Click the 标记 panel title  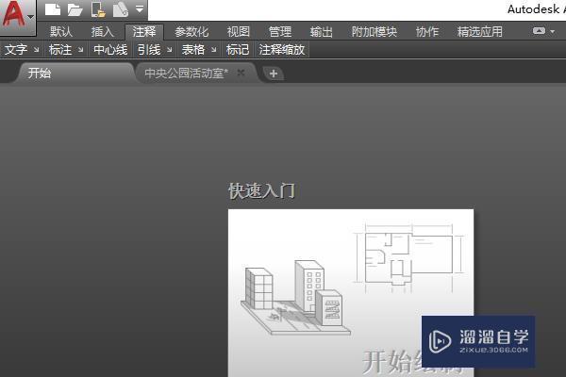coord(238,50)
